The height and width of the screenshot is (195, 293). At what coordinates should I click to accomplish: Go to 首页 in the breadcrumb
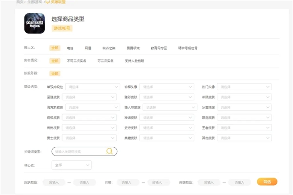pyautogui.click(x=6, y=2)
